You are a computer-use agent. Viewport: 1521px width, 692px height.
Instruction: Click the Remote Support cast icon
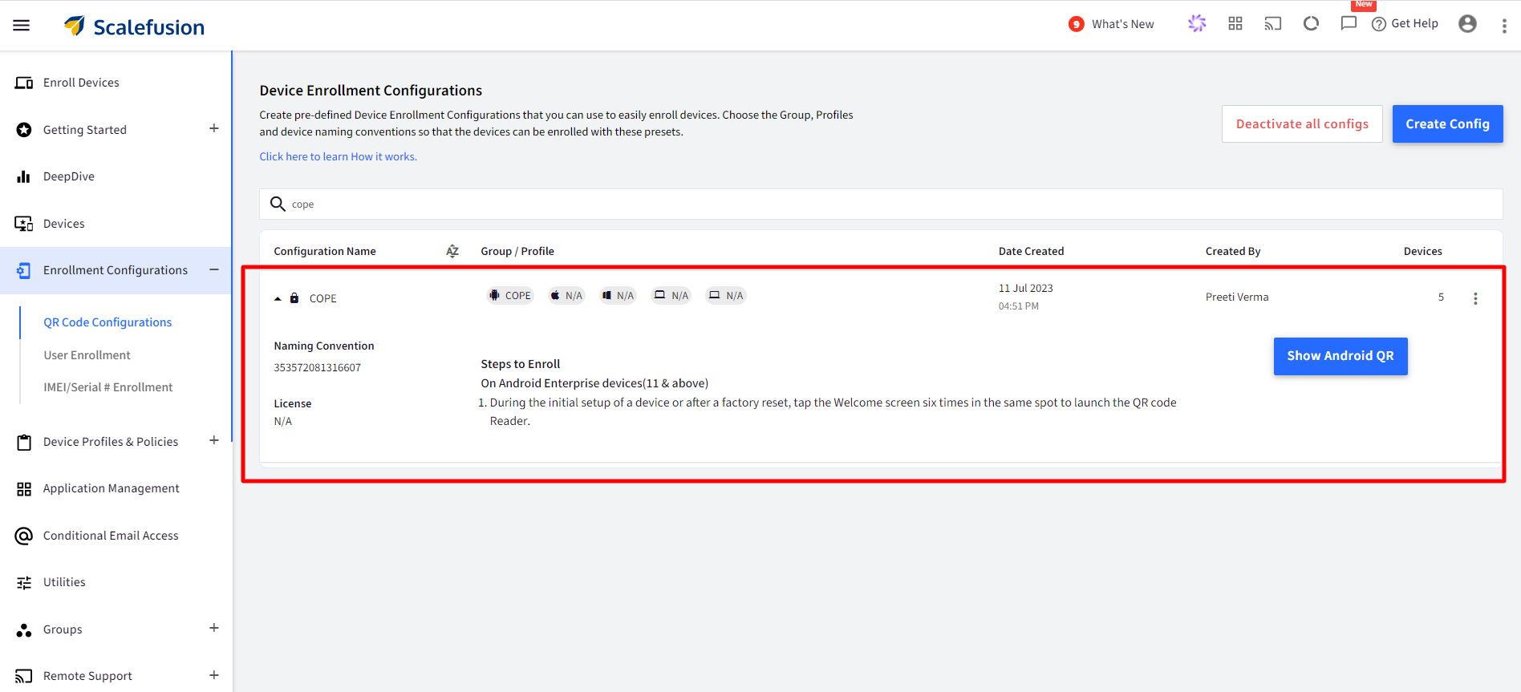tap(24, 677)
